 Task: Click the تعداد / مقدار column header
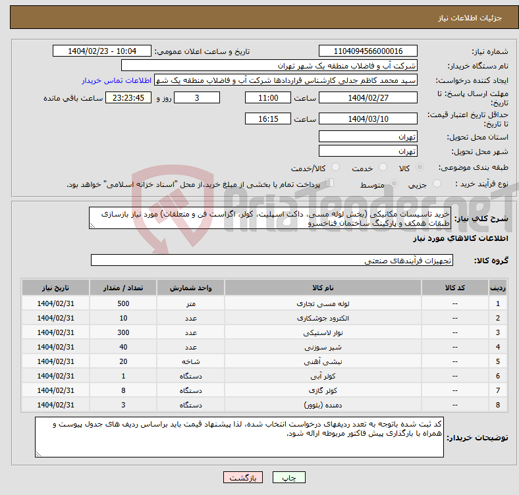pos(123,288)
